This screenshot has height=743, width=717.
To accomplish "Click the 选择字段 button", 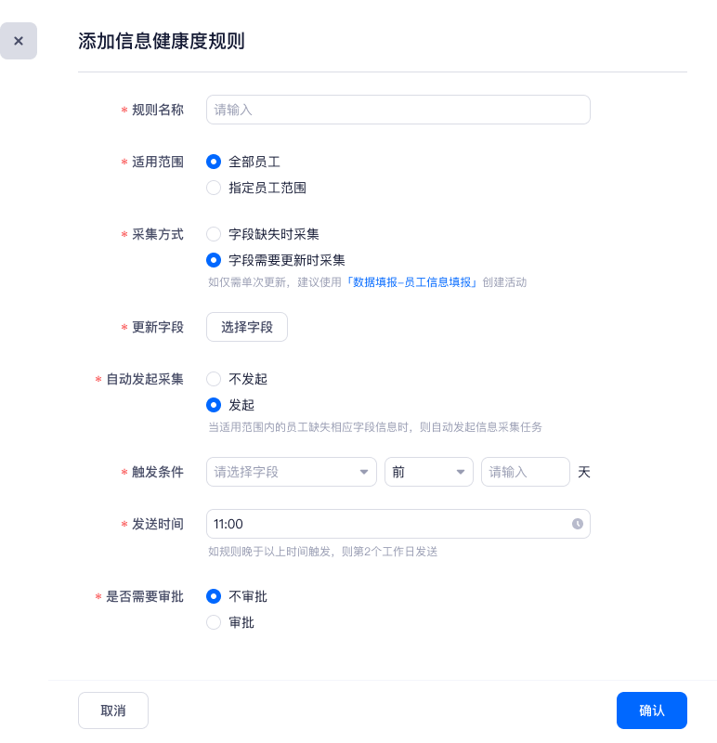I will pos(247,327).
